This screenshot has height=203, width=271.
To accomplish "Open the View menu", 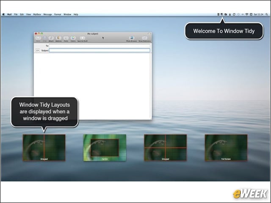I will tap(28, 14).
